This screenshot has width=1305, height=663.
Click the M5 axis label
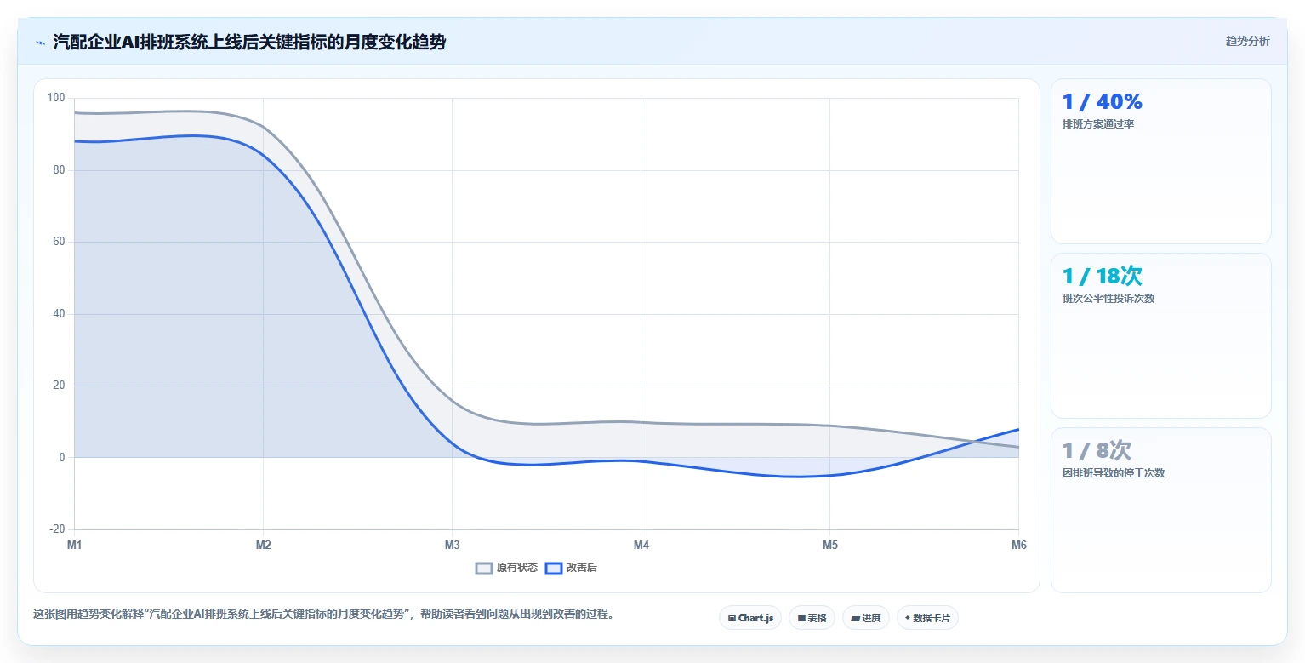829,545
